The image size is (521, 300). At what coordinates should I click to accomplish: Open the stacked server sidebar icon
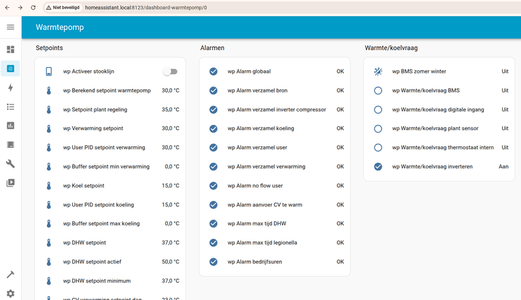10,144
